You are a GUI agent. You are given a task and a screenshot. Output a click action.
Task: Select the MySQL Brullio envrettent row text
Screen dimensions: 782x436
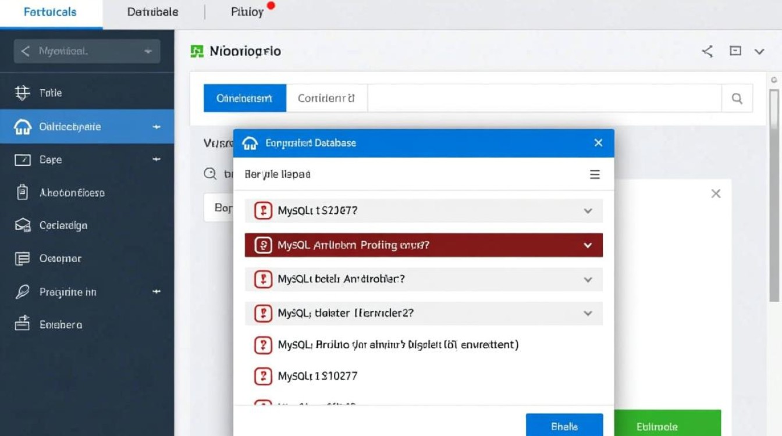click(x=398, y=345)
